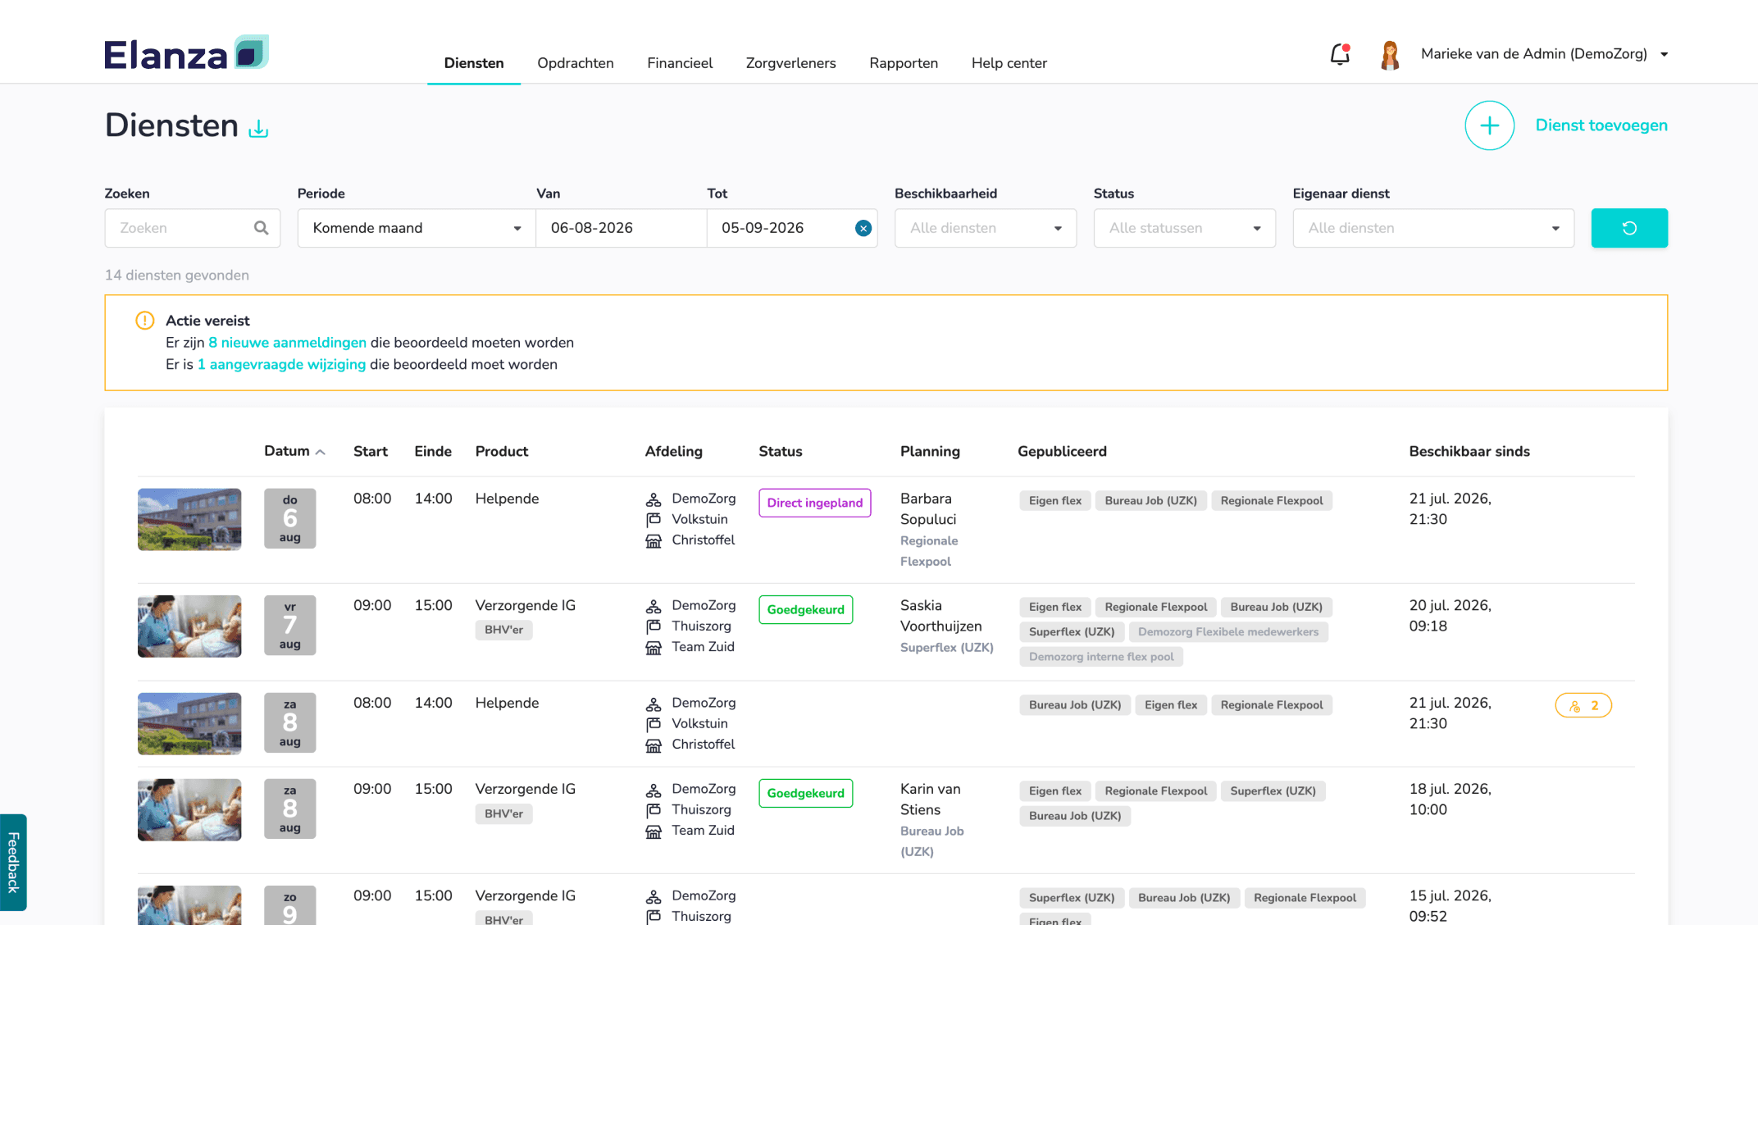1758x1148 pixels.
Task: Open the Help center tab
Action: point(1009,63)
